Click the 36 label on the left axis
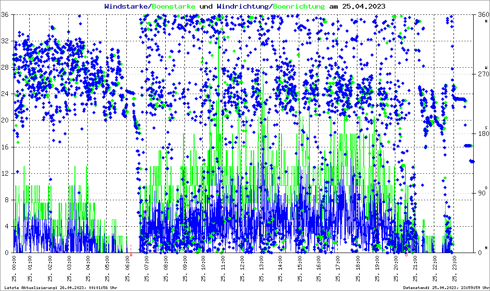Viewport: 490px width, 291px height. pos(6,14)
